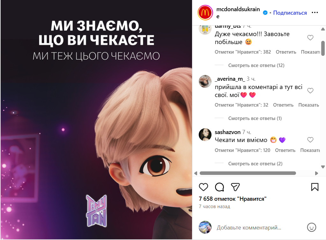Viewport: 326px width, 240px height.
Task: Like _averina_m_ comment heart
Action: (310, 91)
